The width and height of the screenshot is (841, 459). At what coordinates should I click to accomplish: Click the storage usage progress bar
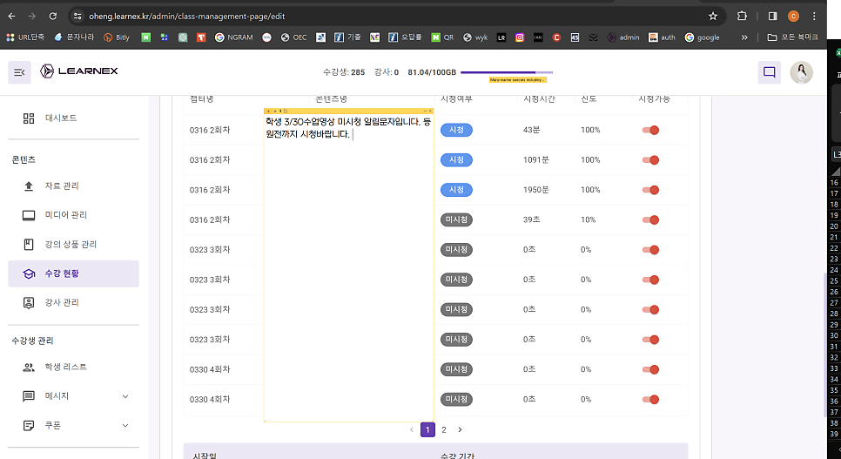[507, 72]
